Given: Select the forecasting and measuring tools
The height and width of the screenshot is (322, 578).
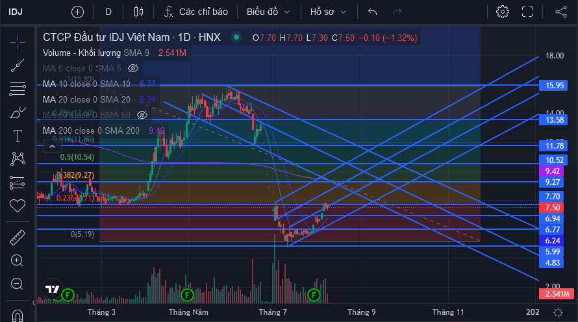Looking at the screenshot, I should pos(18,182).
